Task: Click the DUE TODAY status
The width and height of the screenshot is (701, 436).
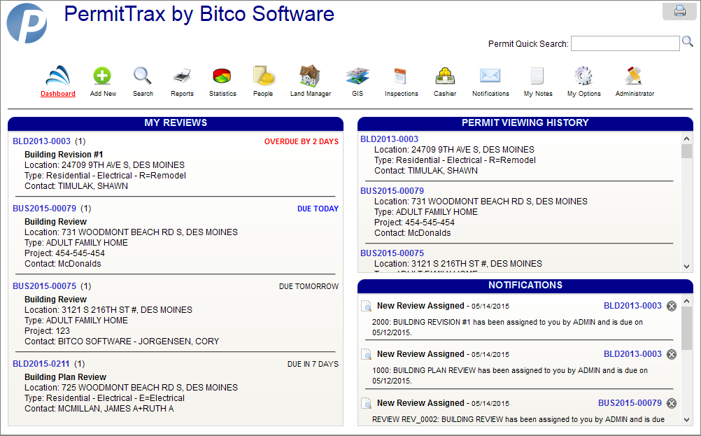Action: 318,209
